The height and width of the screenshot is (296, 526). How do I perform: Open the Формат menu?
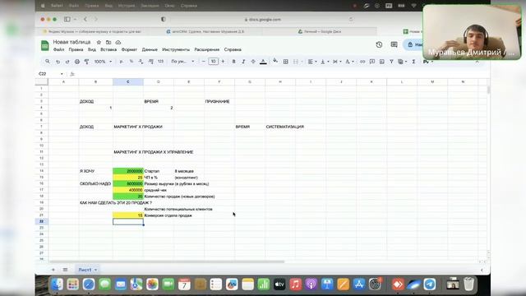[x=129, y=49]
